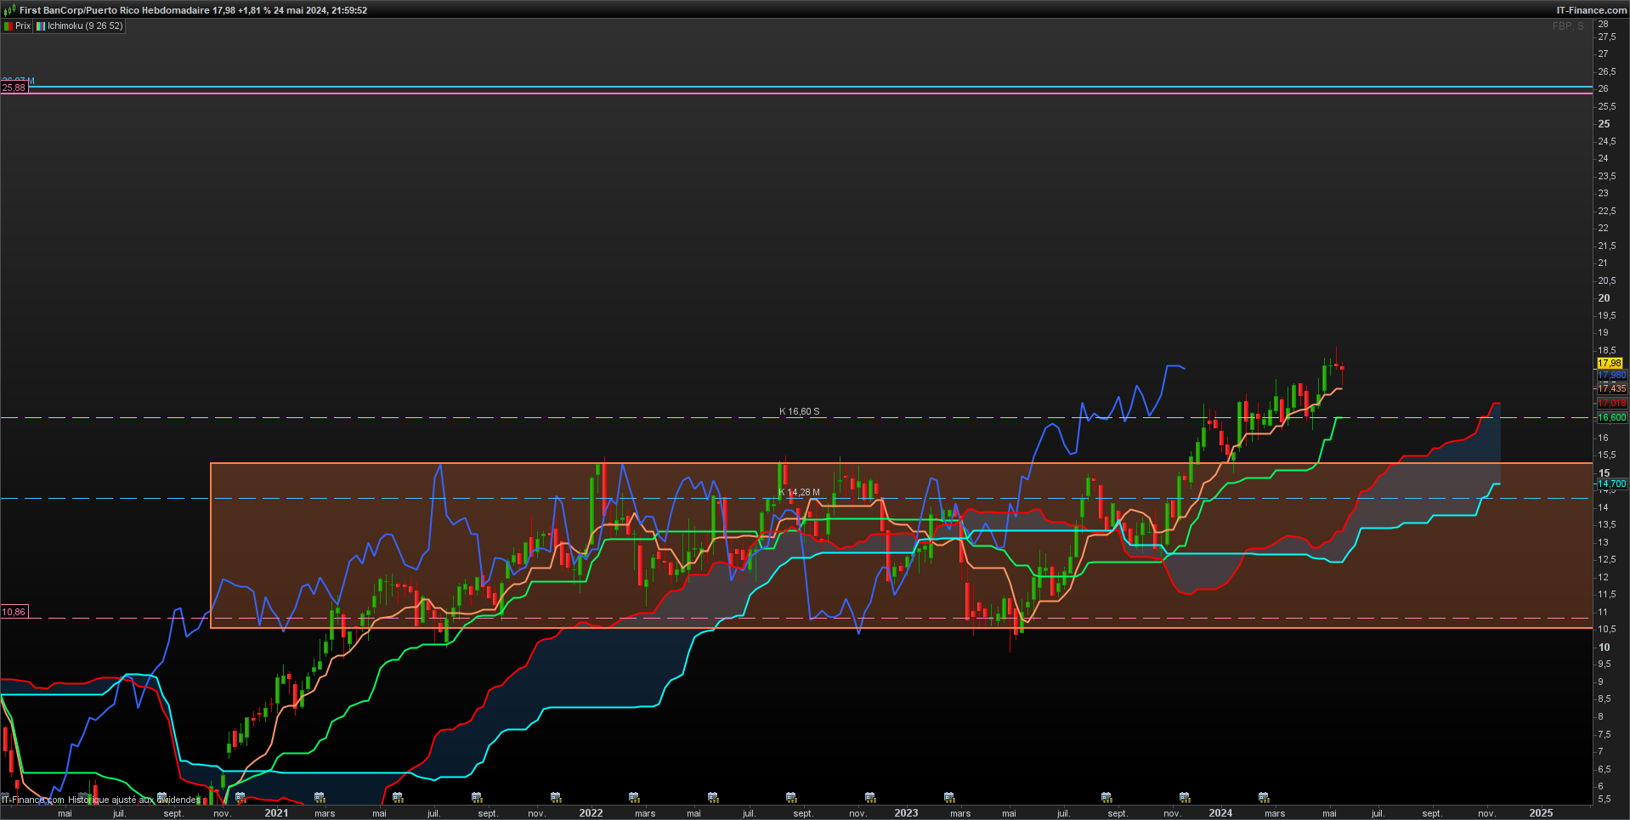Click the IT-Finance.com dividend-adjusted history note
Screen dimensions: 1630x820
coord(101,800)
